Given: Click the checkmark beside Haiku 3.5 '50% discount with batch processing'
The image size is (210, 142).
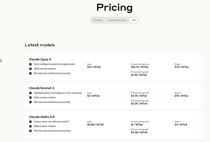Looking at the screenshot, I should pos(30,131).
